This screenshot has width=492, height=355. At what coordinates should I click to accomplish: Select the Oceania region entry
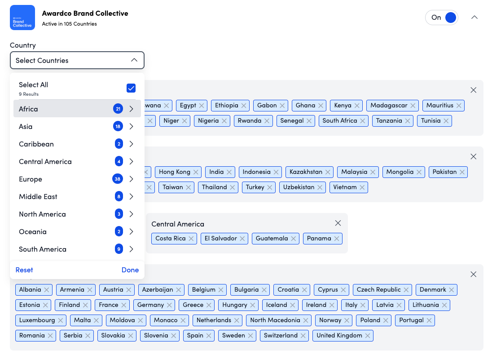point(77,232)
